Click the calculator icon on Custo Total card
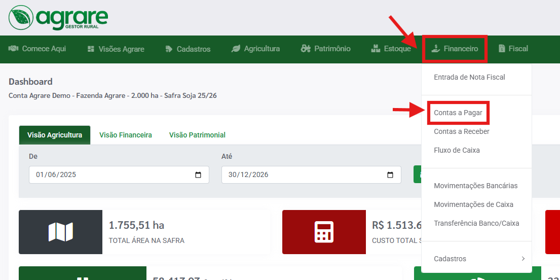Viewport: 560px width, 280px height. coord(324,232)
